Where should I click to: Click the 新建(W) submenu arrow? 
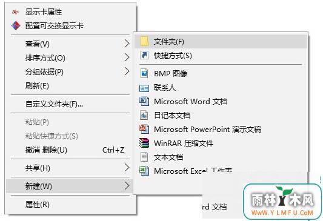coord(127,186)
